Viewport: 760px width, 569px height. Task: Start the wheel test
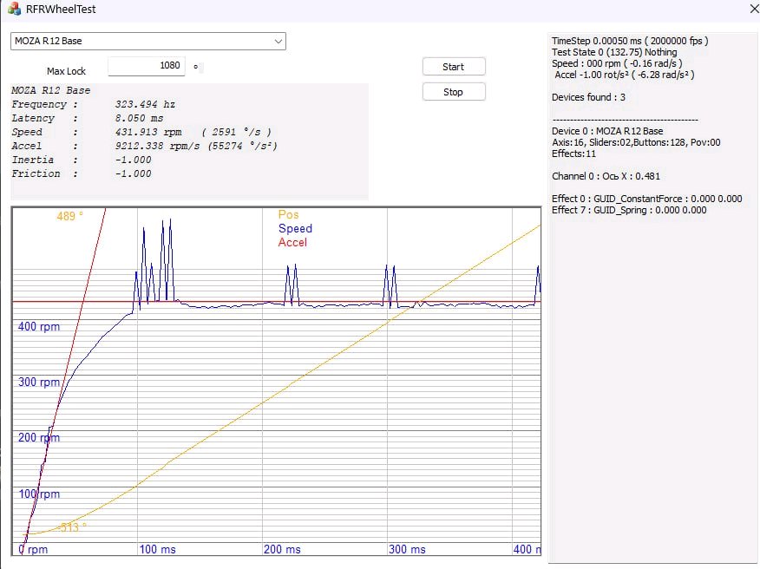[454, 67]
